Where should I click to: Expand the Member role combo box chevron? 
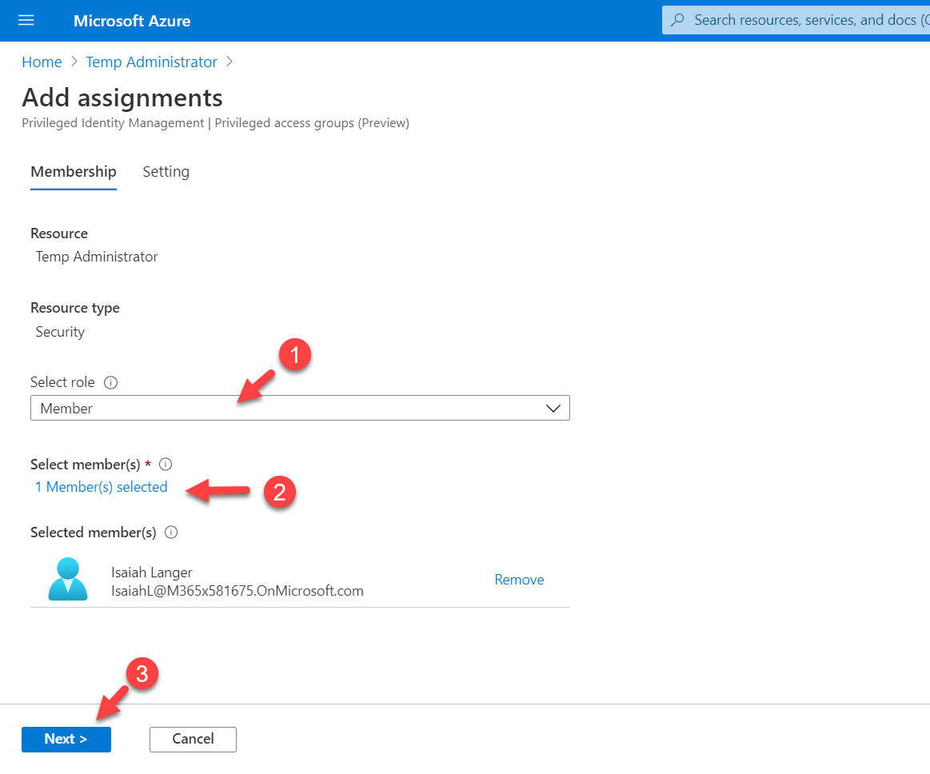553,408
